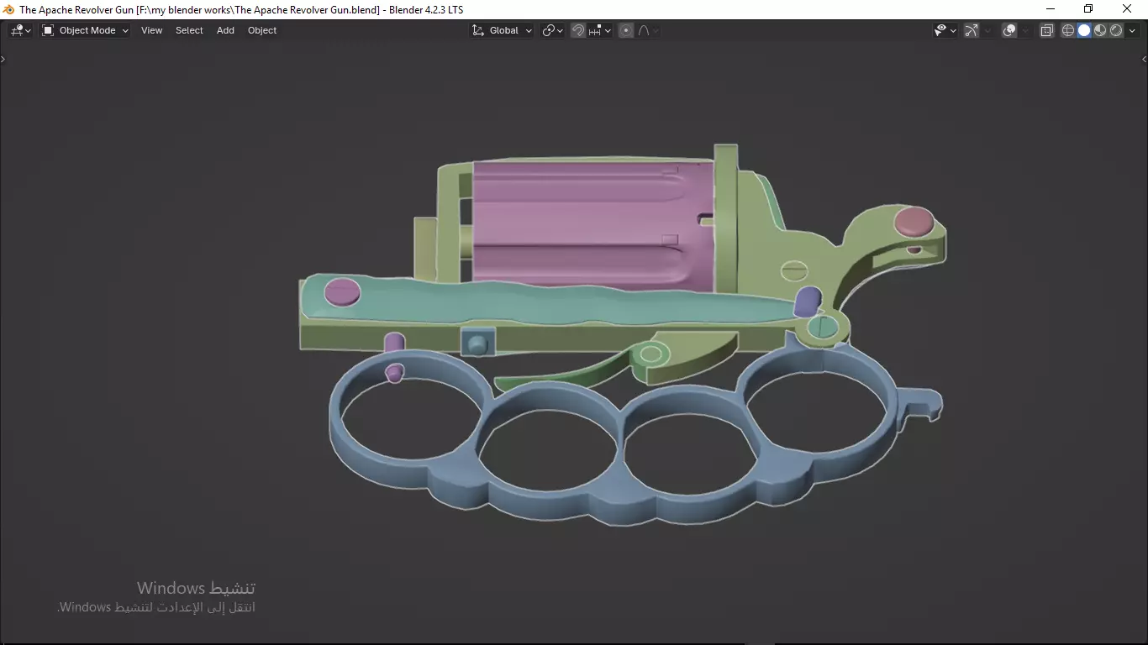Toggle proportional editing
The image size is (1148, 645).
pos(626,30)
